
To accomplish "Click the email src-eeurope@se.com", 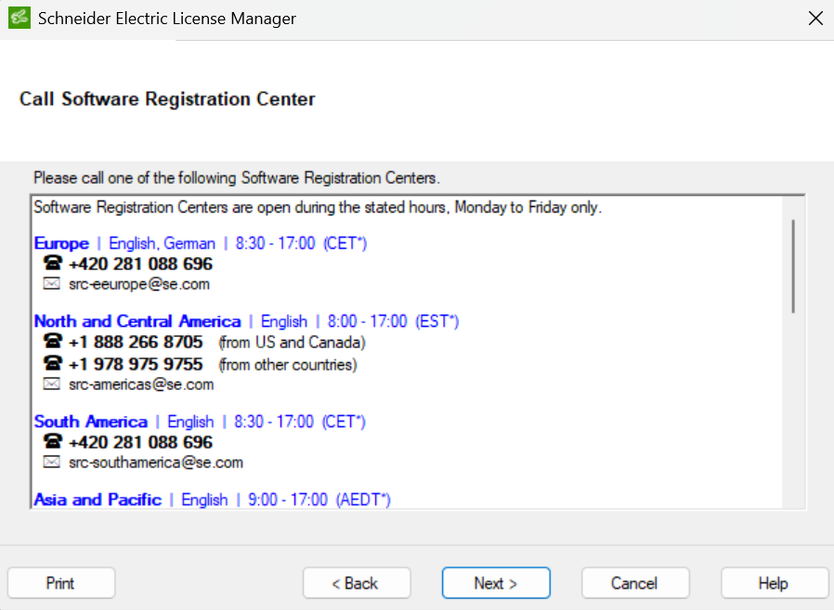I will [138, 284].
